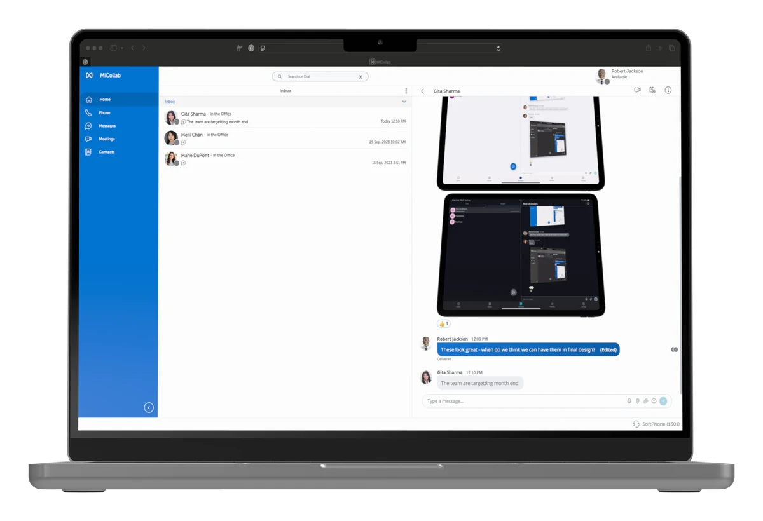Click the MiCollab browser tab
Image resolution: width=763 pixels, height=521 pixels.
(380, 62)
